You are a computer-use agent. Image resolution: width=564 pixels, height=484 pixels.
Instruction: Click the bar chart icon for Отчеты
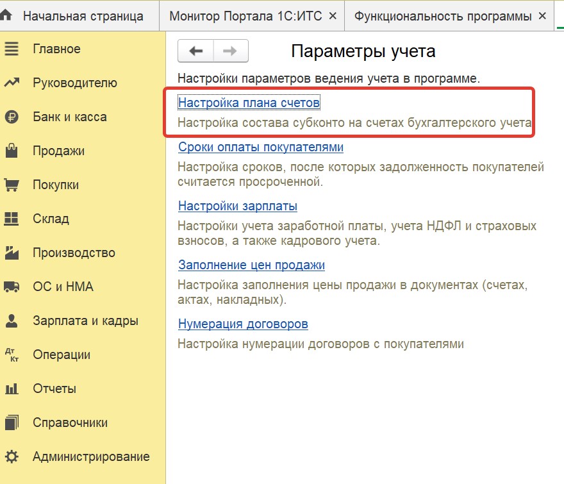(12, 388)
